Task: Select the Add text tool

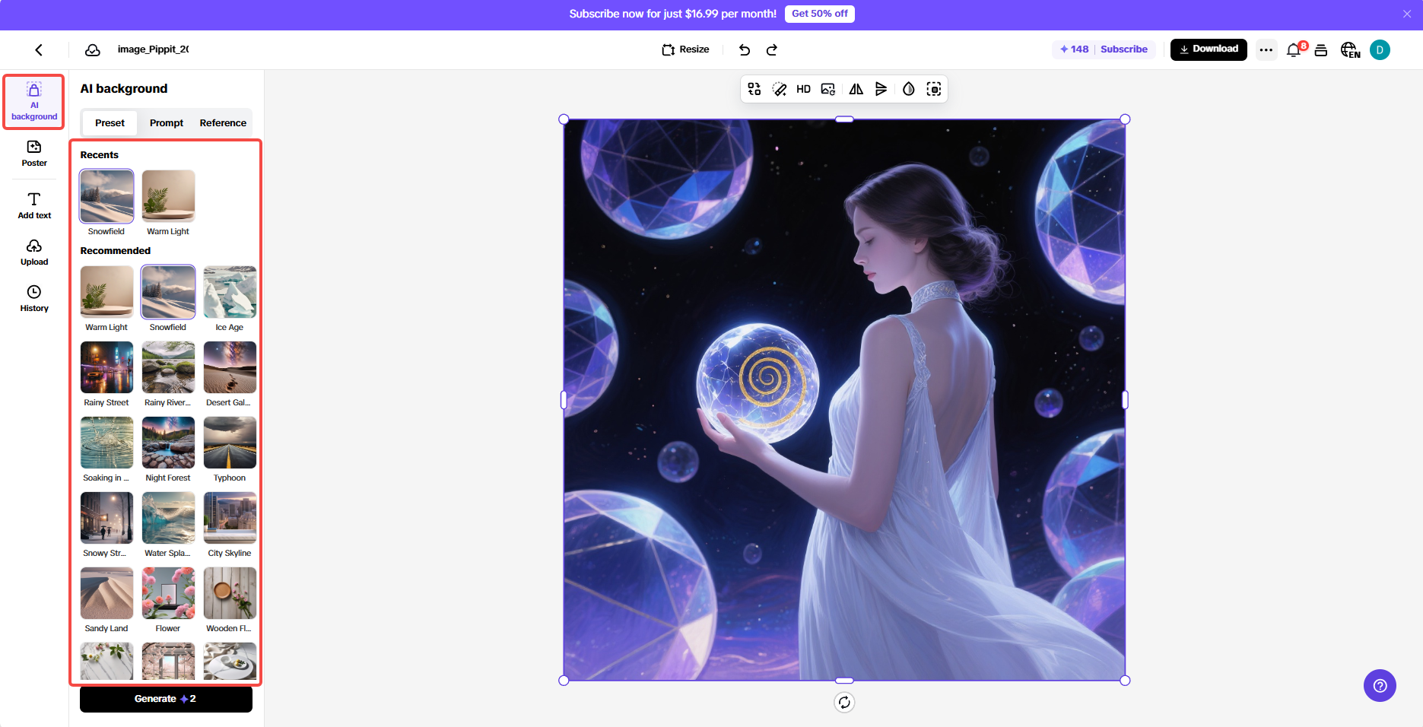Action: coord(33,205)
